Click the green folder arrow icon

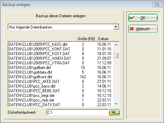[112, 112]
